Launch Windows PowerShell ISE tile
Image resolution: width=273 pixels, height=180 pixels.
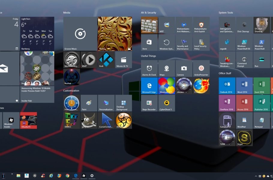point(244,43)
